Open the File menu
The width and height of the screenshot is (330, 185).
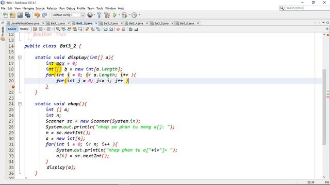[3, 8]
